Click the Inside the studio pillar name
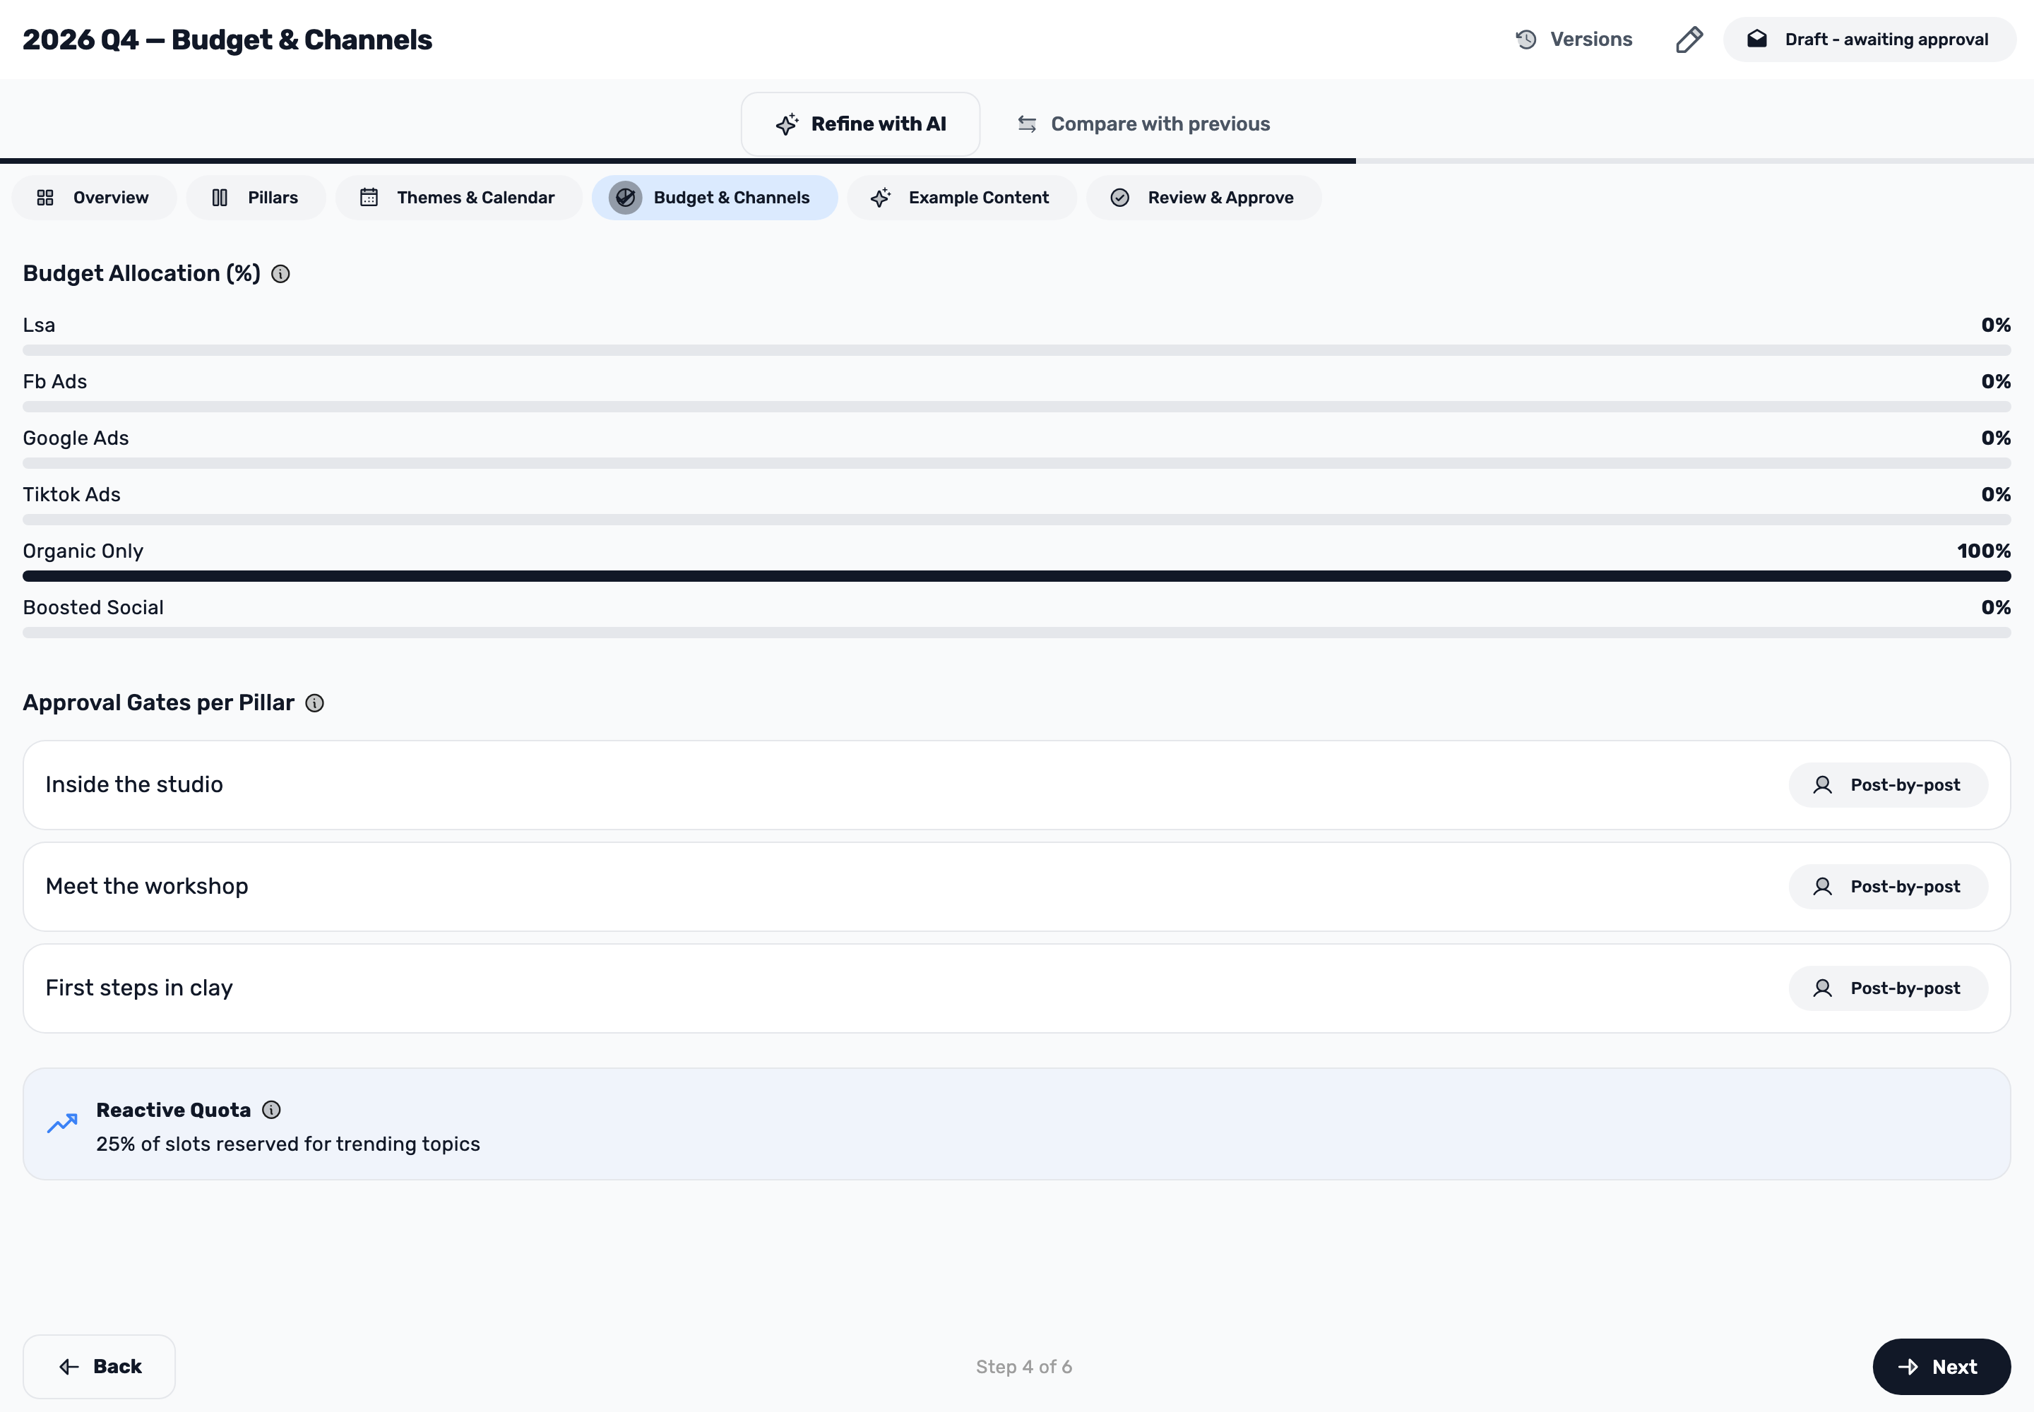The height and width of the screenshot is (1412, 2034). (x=134, y=785)
